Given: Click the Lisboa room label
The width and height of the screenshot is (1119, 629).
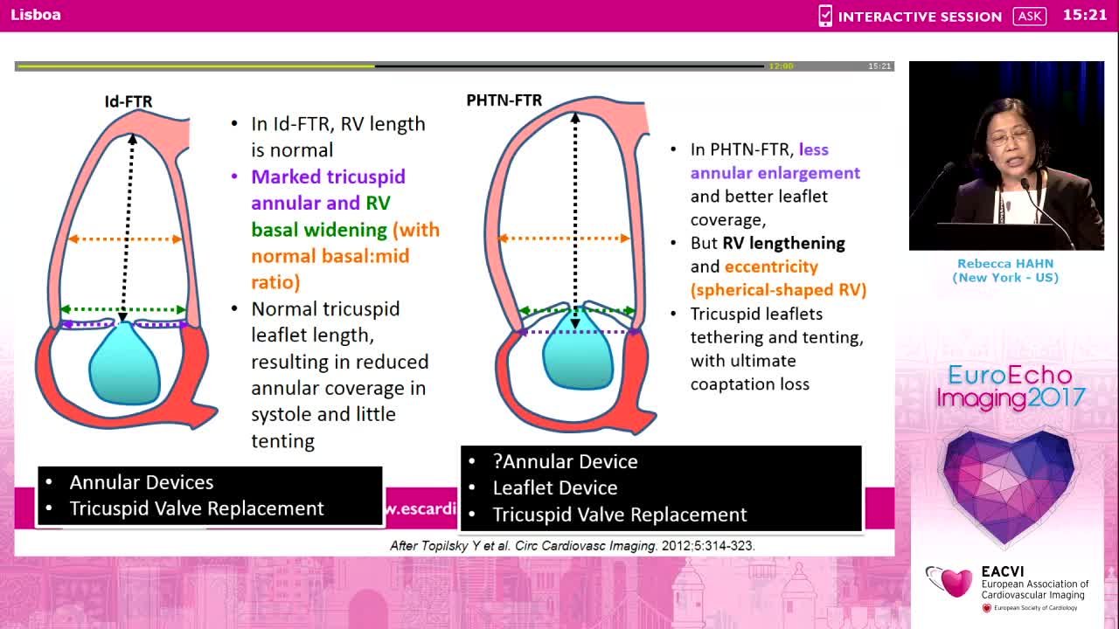Looking at the screenshot, I should [x=36, y=15].
